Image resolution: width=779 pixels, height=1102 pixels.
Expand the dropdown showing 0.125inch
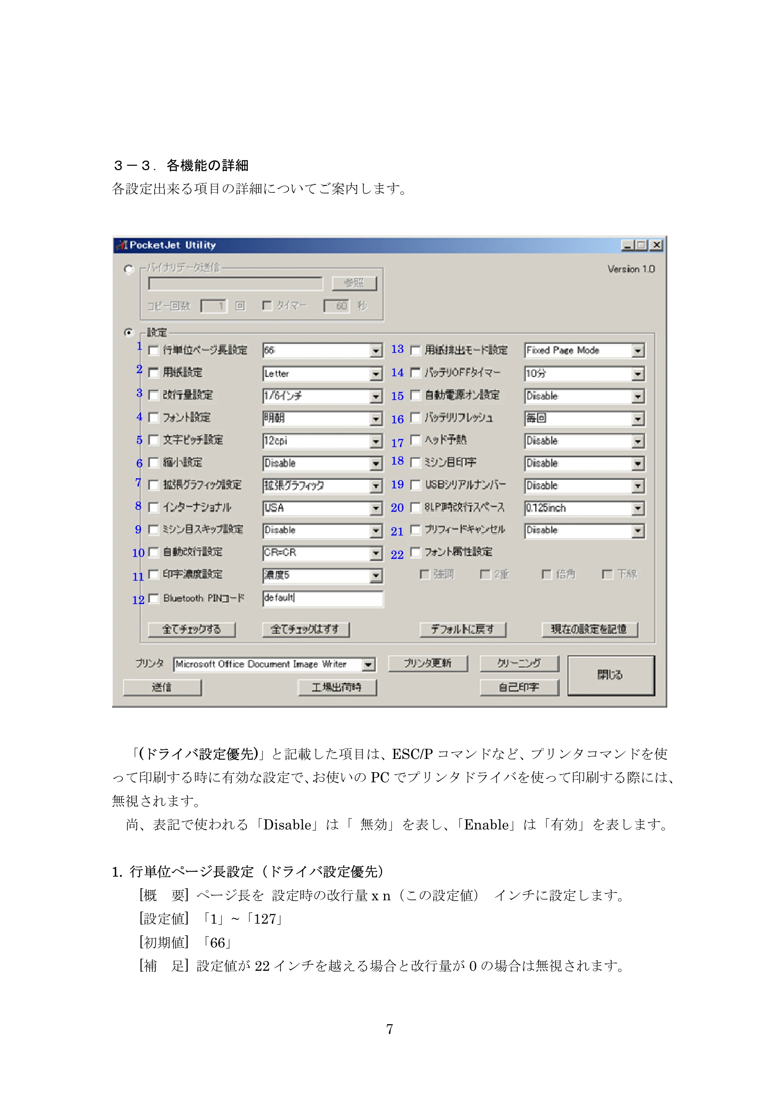click(585, 508)
